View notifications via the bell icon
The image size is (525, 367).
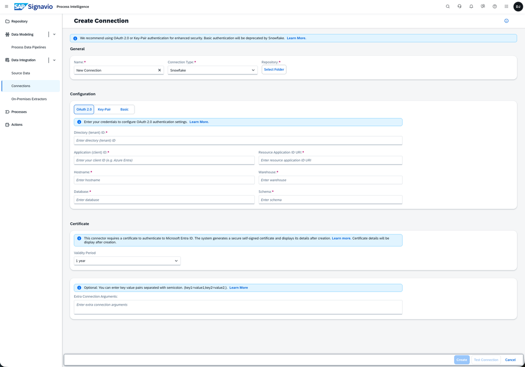coord(470,6)
